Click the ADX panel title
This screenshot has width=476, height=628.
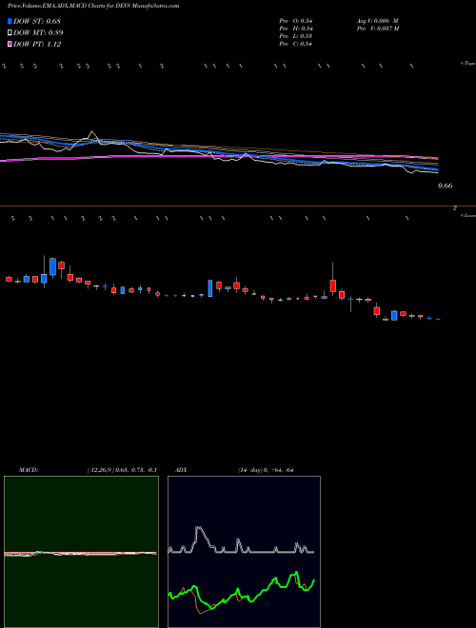(x=181, y=470)
